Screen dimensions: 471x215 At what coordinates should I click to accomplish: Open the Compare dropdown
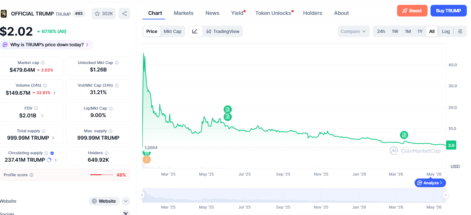tap(353, 31)
